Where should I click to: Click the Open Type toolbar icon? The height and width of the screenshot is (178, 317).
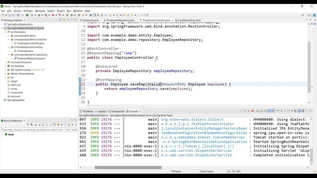[79, 15]
